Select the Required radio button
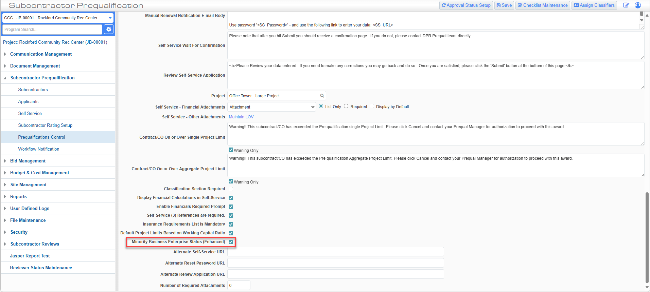Viewport: 650px width, 292px height. click(346, 106)
